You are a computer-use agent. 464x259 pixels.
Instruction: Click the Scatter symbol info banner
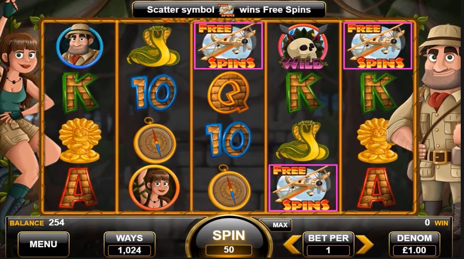[x=229, y=10]
